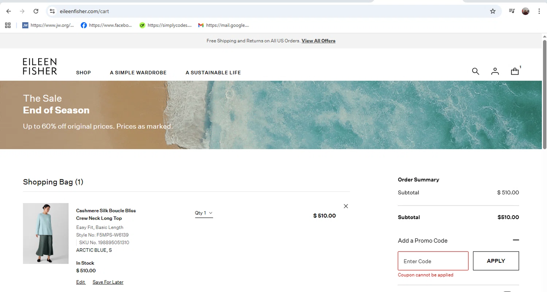Image resolution: width=547 pixels, height=292 pixels.
Task: Open the simplycodes bookmark
Action: pos(166,25)
